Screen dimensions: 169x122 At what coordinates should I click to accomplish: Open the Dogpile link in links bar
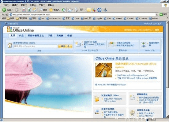97,18
